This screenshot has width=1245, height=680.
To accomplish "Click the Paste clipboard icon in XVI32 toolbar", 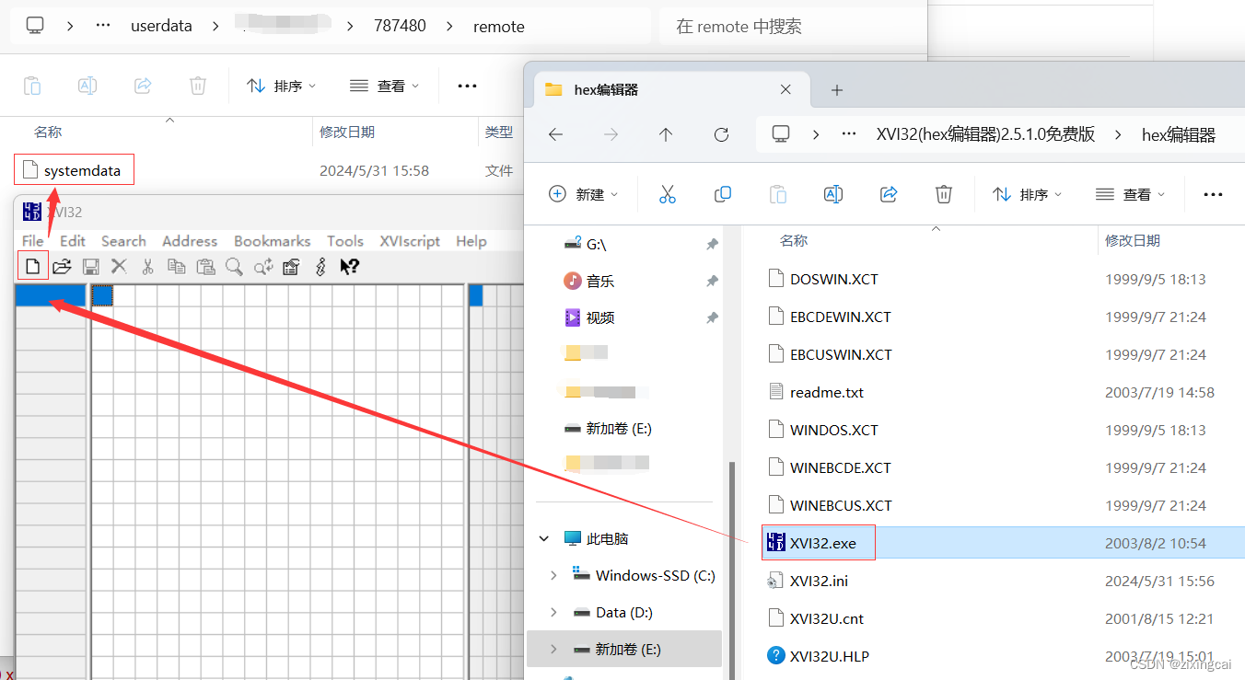I will 205,267.
